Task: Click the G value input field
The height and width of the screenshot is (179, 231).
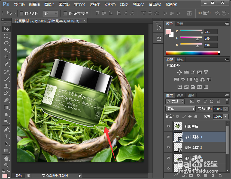Action: tap(211, 39)
